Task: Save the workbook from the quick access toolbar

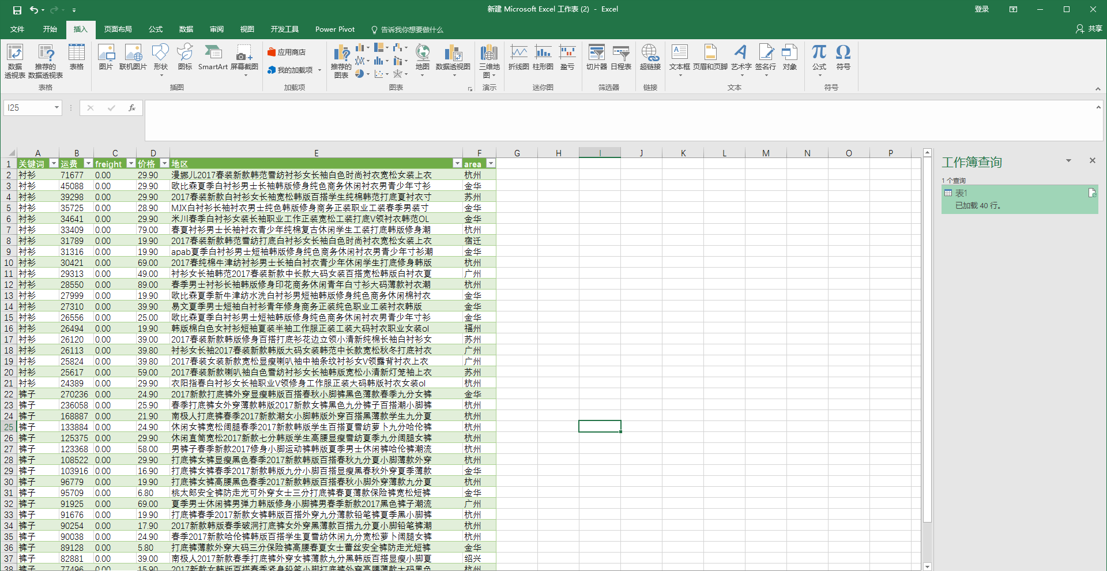Action: [x=17, y=10]
